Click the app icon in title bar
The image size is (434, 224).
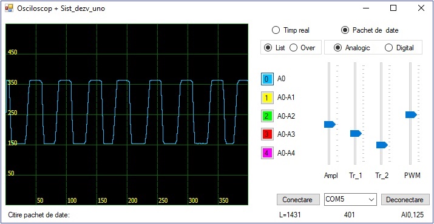pyautogui.click(x=9, y=8)
